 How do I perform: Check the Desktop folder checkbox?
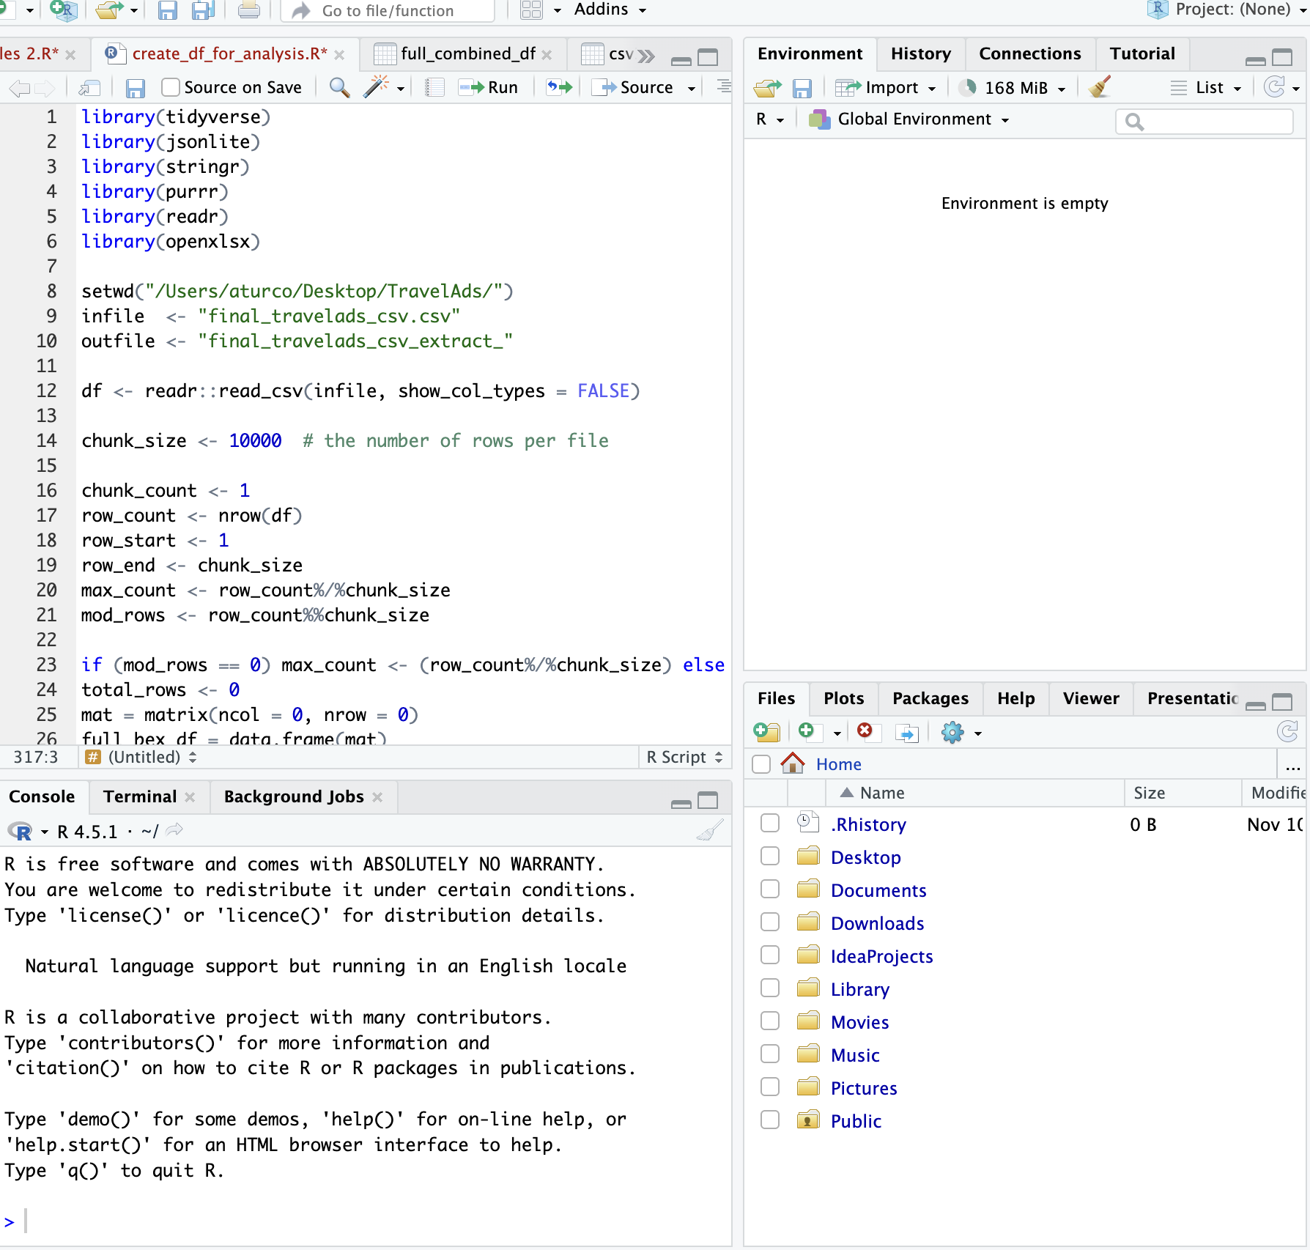[770, 856]
